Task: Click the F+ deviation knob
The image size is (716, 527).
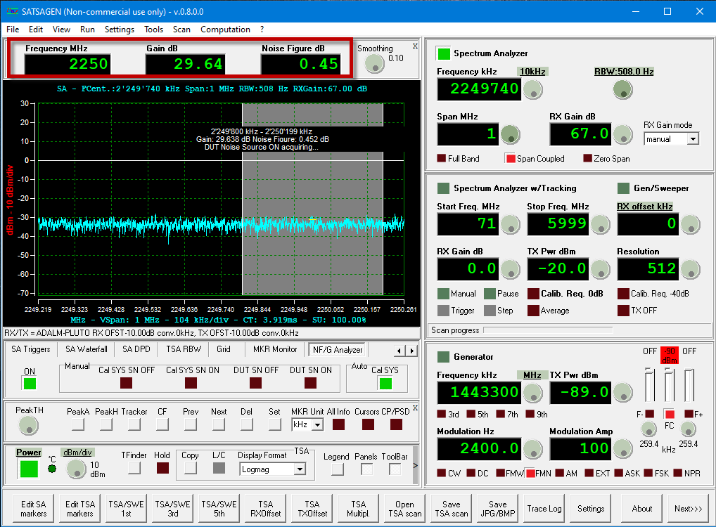Action: click(688, 429)
